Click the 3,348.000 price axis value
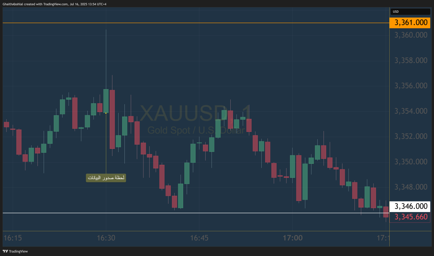Viewport: 434px width, 256px height. [x=411, y=187]
